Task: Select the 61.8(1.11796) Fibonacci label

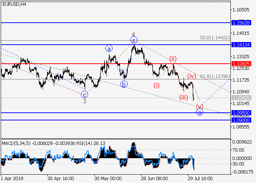Action: point(215,76)
